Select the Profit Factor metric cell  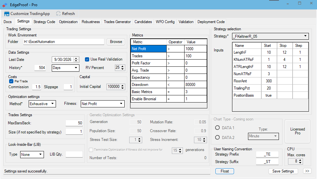149,63
